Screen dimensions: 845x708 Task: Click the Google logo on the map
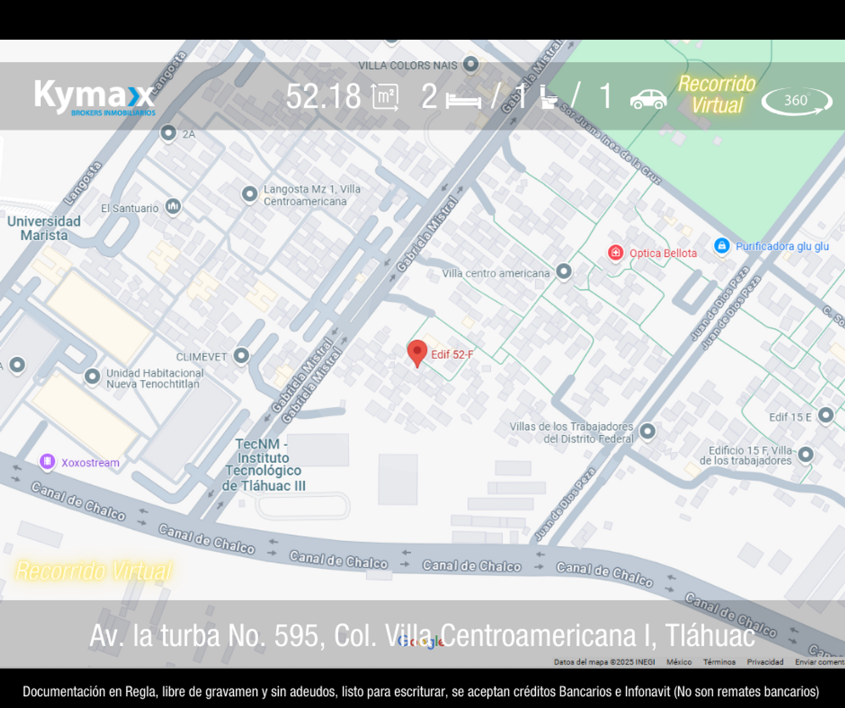(421, 641)
